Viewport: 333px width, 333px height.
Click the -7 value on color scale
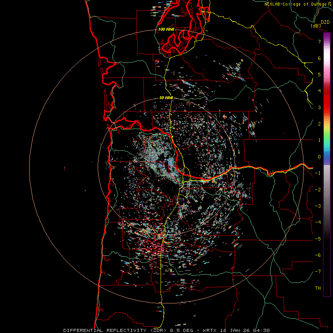[318, 272]
